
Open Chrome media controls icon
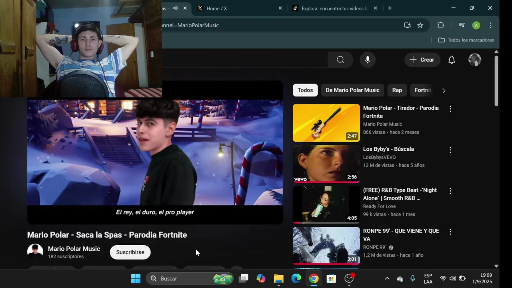pyautogui.click(x=462, y=25)
